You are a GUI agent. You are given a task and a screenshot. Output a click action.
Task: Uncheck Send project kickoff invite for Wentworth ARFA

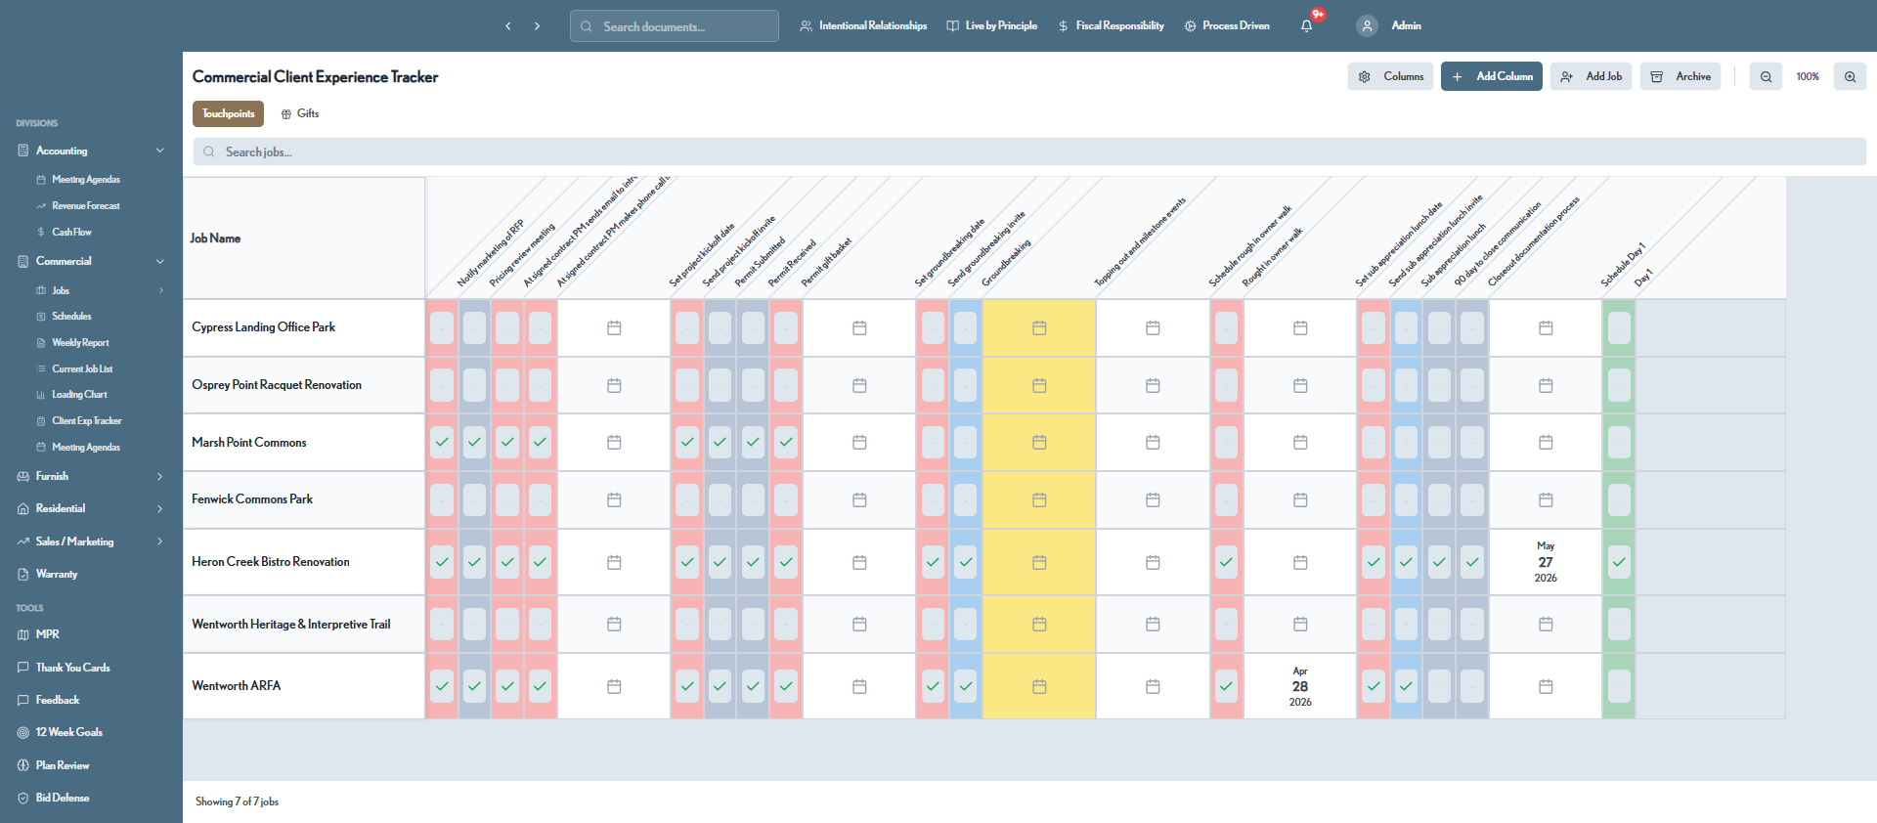pyautogui.click(x=720, y=687)
